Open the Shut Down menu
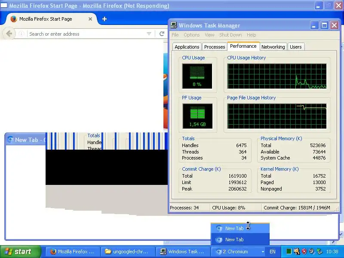 click(x=230, y=35)
